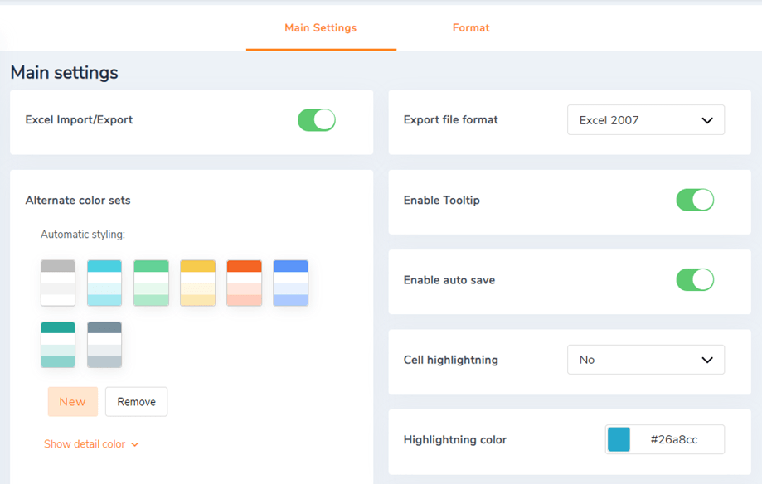The height and width of the screenshot is (484, 762).
Task: Select the teal alternate color set
Action: point(58,345)
